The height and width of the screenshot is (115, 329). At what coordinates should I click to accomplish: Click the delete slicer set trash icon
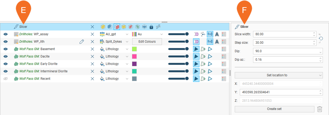point(320,109)
